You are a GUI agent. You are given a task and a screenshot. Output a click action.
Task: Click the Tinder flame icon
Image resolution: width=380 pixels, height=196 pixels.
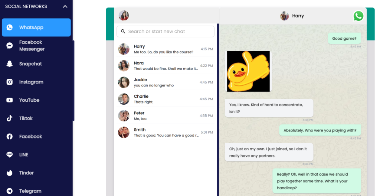(x=9, y=173)
